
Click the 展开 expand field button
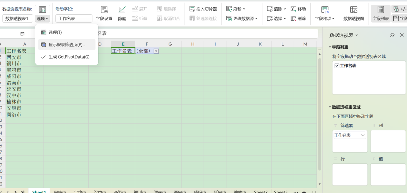pyautogui.click(x=140, y=9)
